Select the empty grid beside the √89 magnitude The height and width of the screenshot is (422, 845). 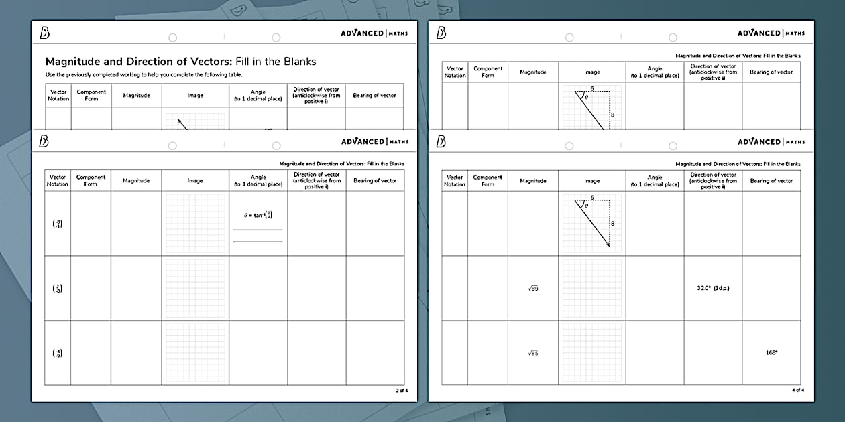coord(591,288)
